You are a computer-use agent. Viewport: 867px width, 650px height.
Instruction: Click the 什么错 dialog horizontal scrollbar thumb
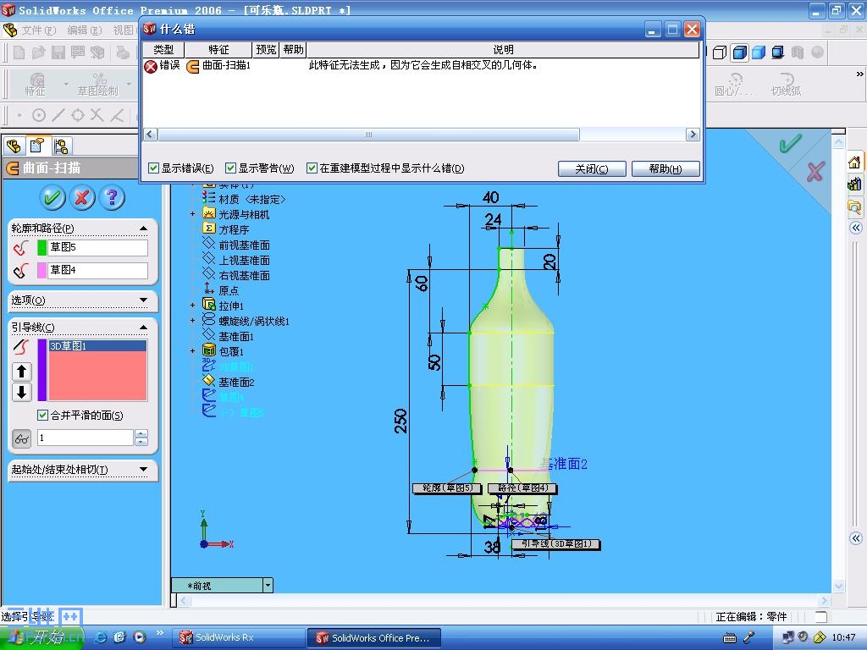[369, 135]
